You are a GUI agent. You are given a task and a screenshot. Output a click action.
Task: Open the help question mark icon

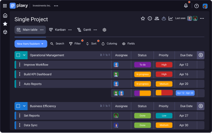coord(196,6)
